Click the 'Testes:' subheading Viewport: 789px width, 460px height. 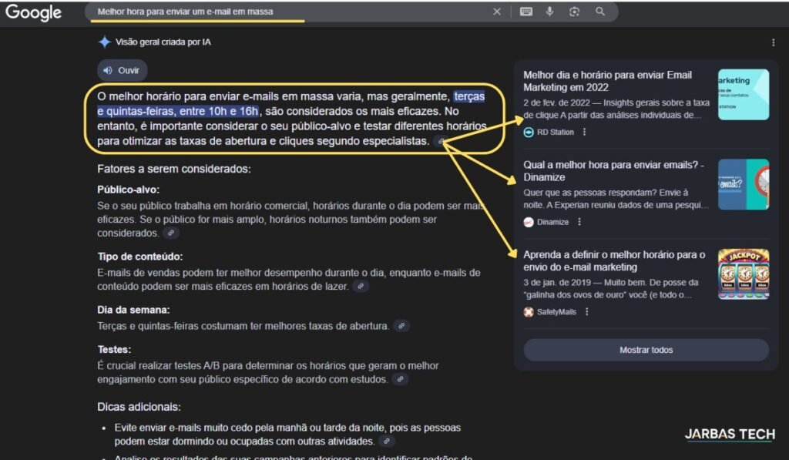[114, 349]
